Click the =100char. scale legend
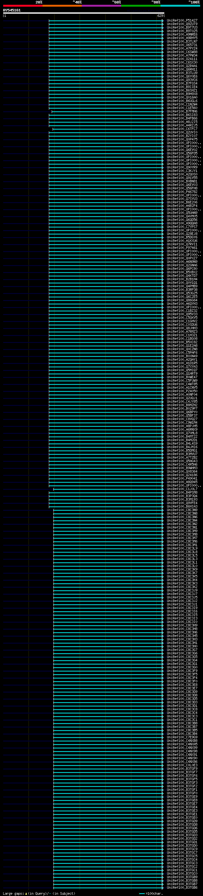The width and height of the screenshot is (203, 896). point(150,893)
